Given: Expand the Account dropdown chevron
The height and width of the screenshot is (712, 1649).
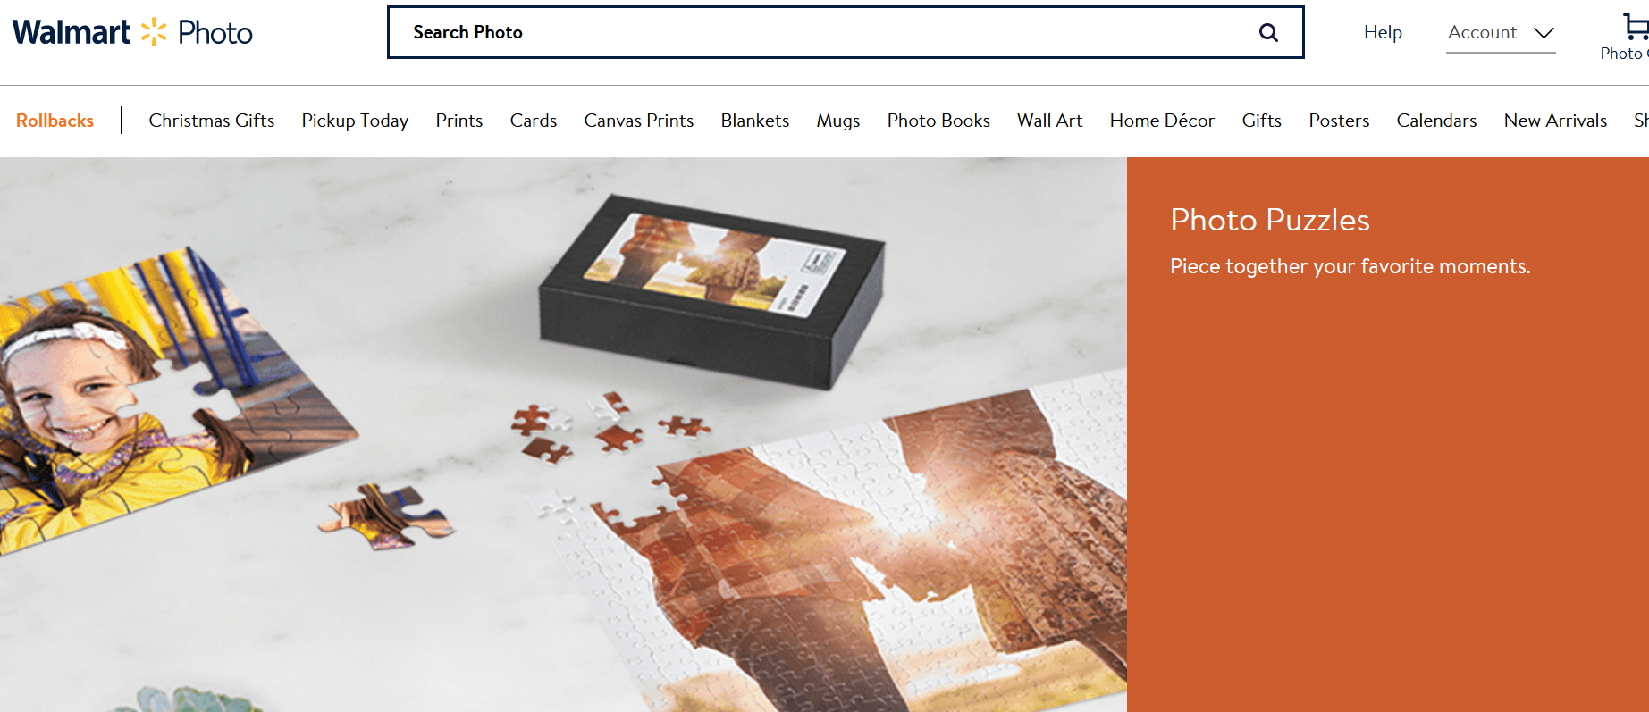Looking at the screenshot, I should 1544,33.
